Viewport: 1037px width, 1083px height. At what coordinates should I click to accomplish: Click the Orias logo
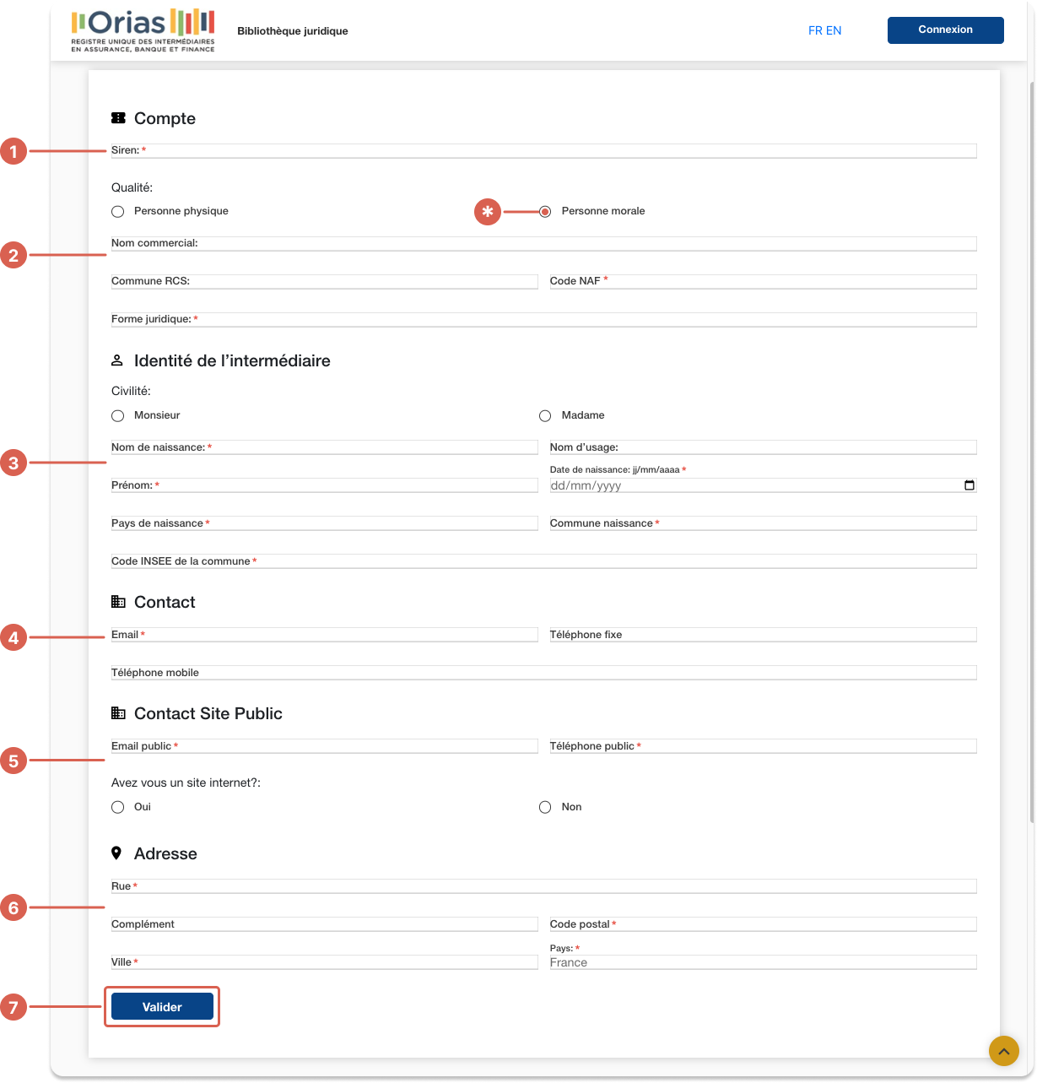[142, 30]
